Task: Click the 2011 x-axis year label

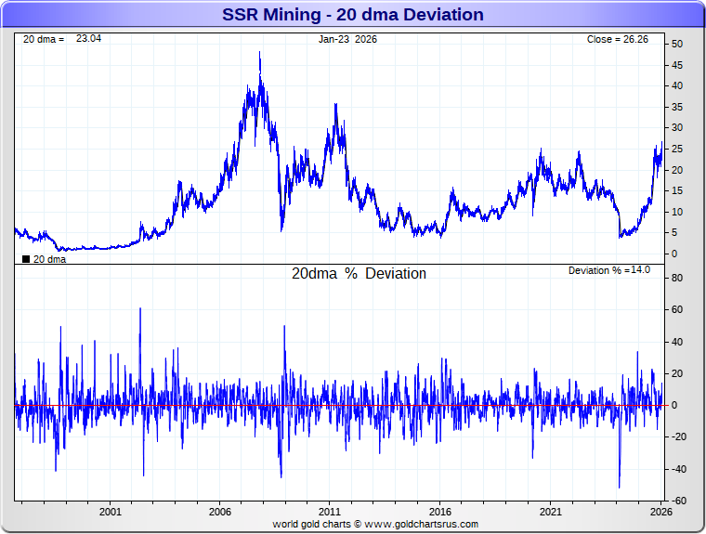Action: coord(330,512)
